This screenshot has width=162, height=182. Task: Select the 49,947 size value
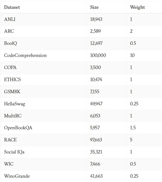96,104
